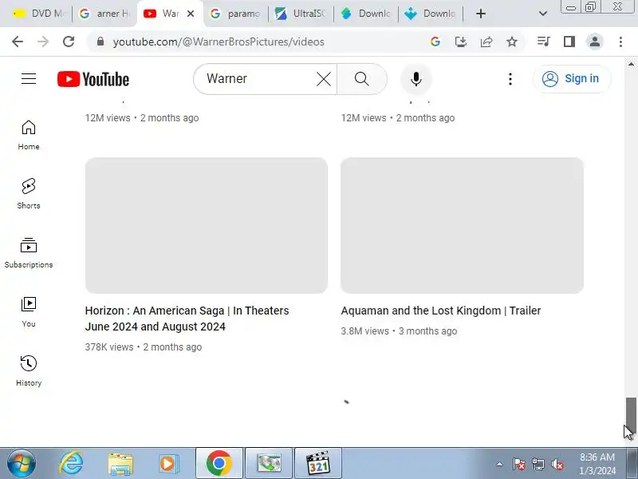Open Media Player Classic 321 taskbar icon

(318, 464)
